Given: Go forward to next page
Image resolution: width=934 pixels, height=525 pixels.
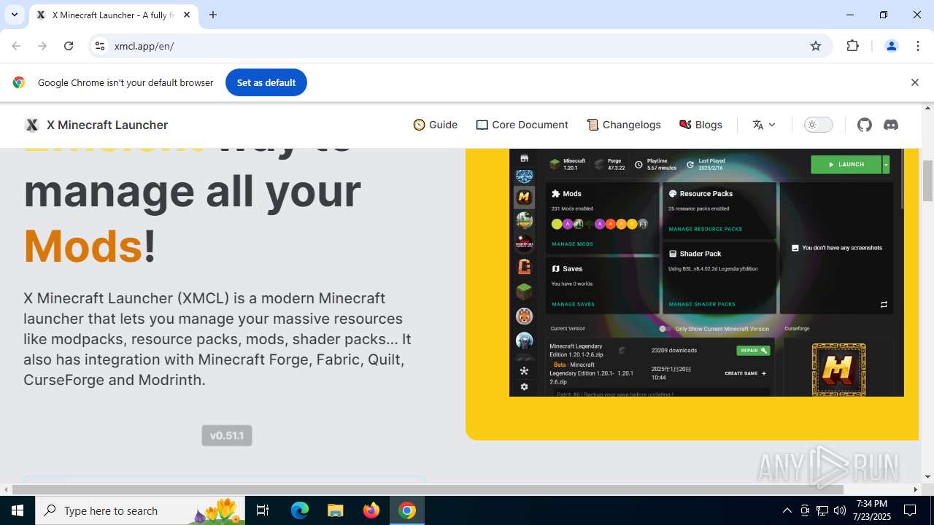Looking at the screenshot, I should point(42,46).
